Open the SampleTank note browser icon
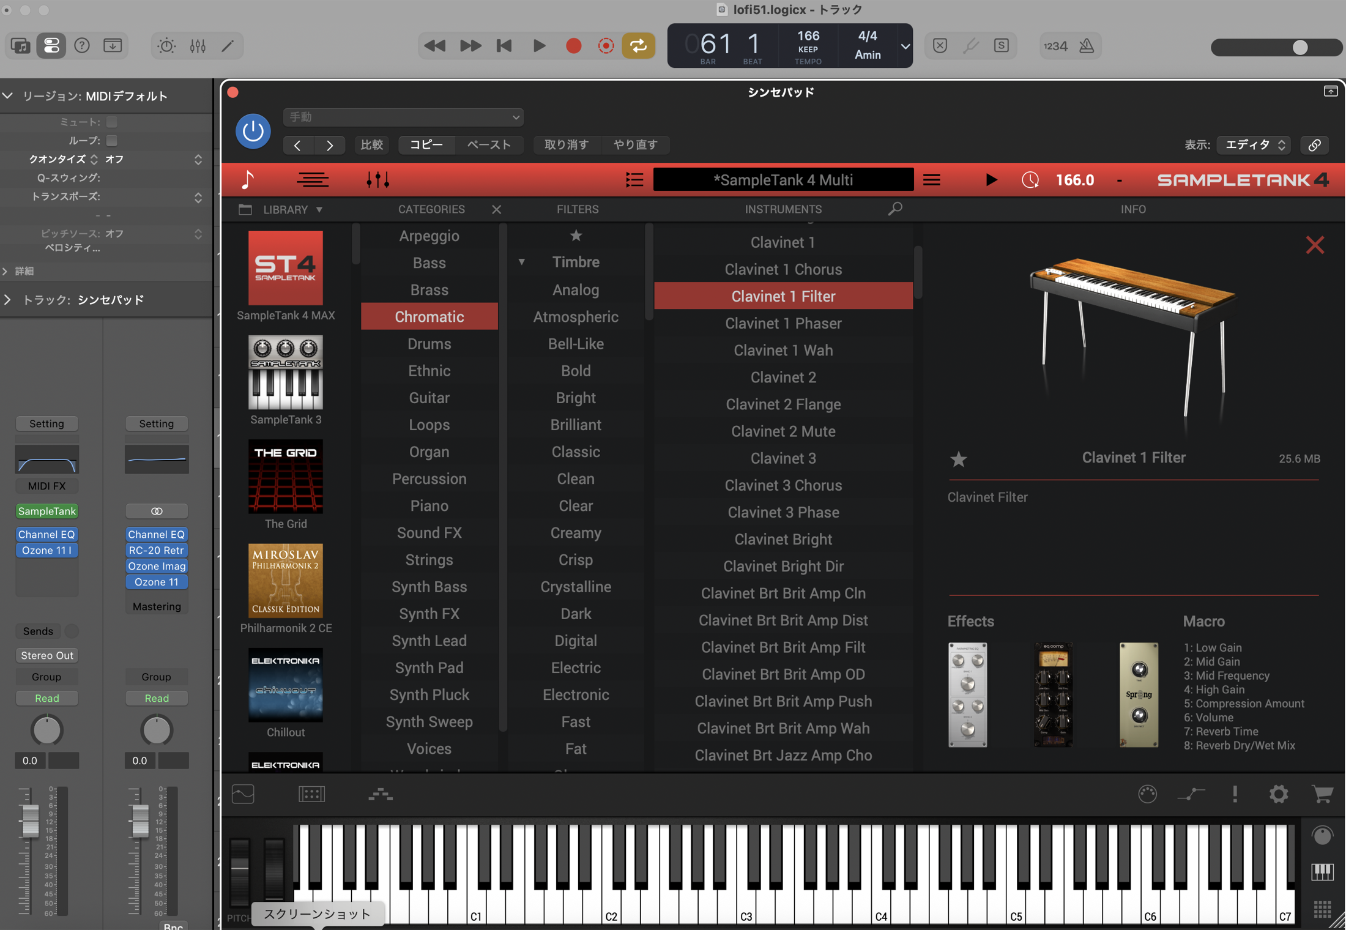This screenshot has width=1346, height=930. (x=247, y=180)
